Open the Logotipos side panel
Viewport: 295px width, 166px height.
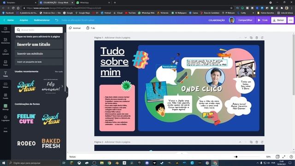6,119
